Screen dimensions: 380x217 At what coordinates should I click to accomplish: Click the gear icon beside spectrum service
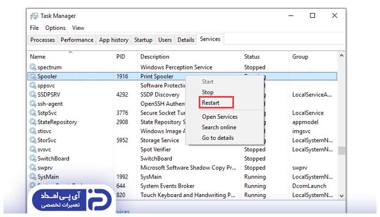click(x=33, y=67)
